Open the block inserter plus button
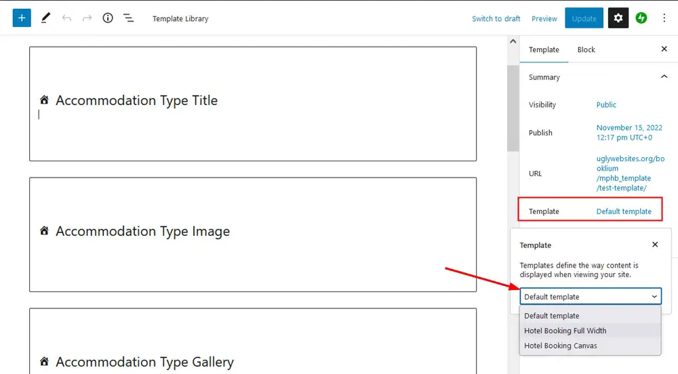Image resolution: width=678 pixels, height=374 pixels. [22, 18]
